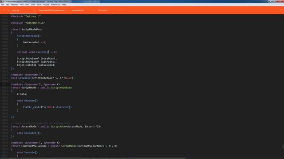Close the fourth file tab
The width and height of the screenshot is (284, 159).
click(120, 10)
